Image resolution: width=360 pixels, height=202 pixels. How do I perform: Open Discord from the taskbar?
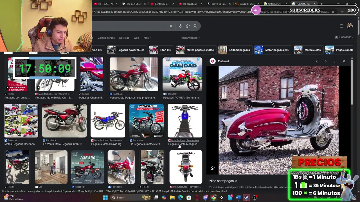tap(205, 198)
